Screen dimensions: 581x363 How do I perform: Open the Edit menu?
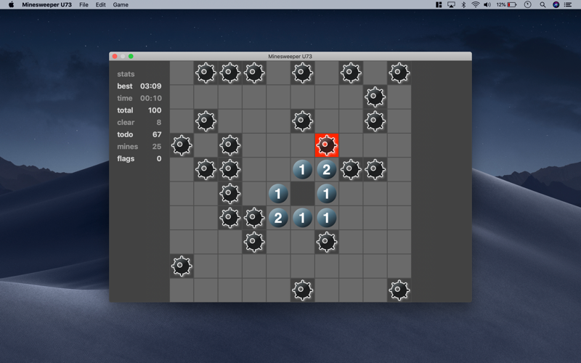(100, 5)
